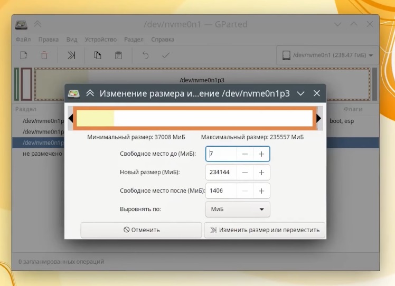Click the new partition toolbar icon
This screenshot has width=395, height=286.
coord(24,55)
